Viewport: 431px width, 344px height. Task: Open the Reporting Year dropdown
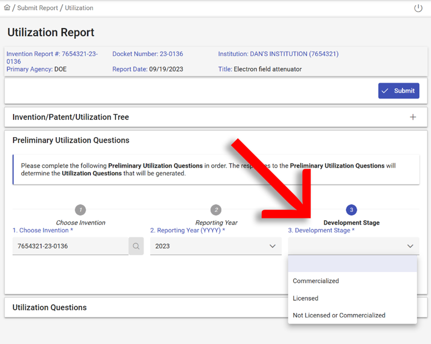(215, 246)
